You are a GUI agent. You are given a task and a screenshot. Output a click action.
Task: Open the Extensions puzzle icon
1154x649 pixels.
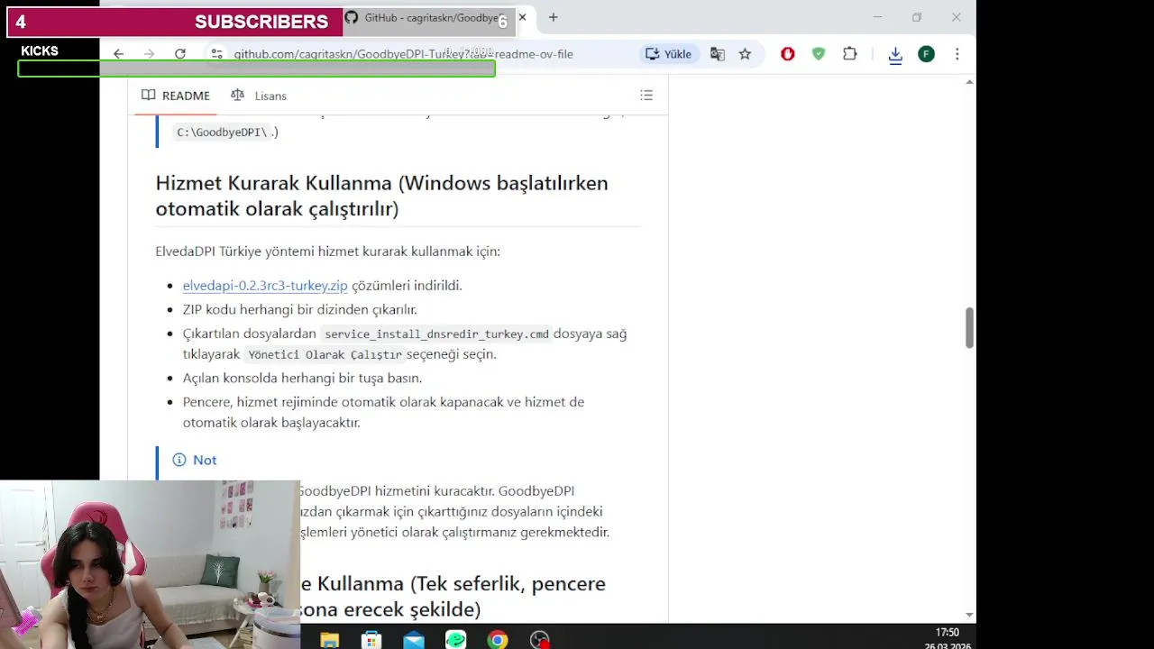(849, 54)
